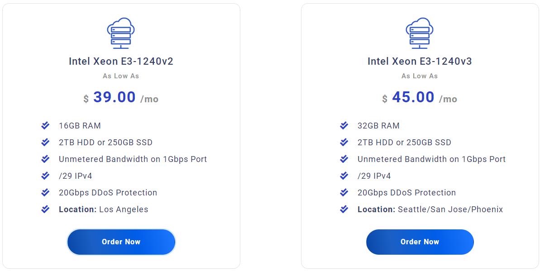Click the checkmark beside 20Gbps DDoS Protection in E3-1240v3 plan
This screenshot has height=271, width=540.
[x=344, y=193]
